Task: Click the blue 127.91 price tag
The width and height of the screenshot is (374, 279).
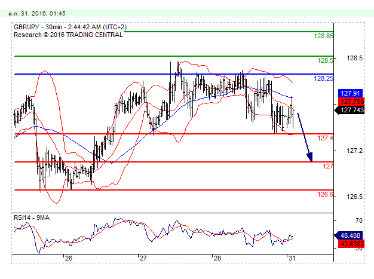Action: pyautogui.click(x=348, y=93)
